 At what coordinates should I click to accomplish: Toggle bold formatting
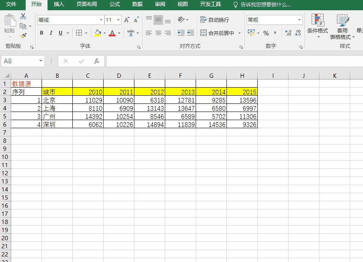pos(41,32)
